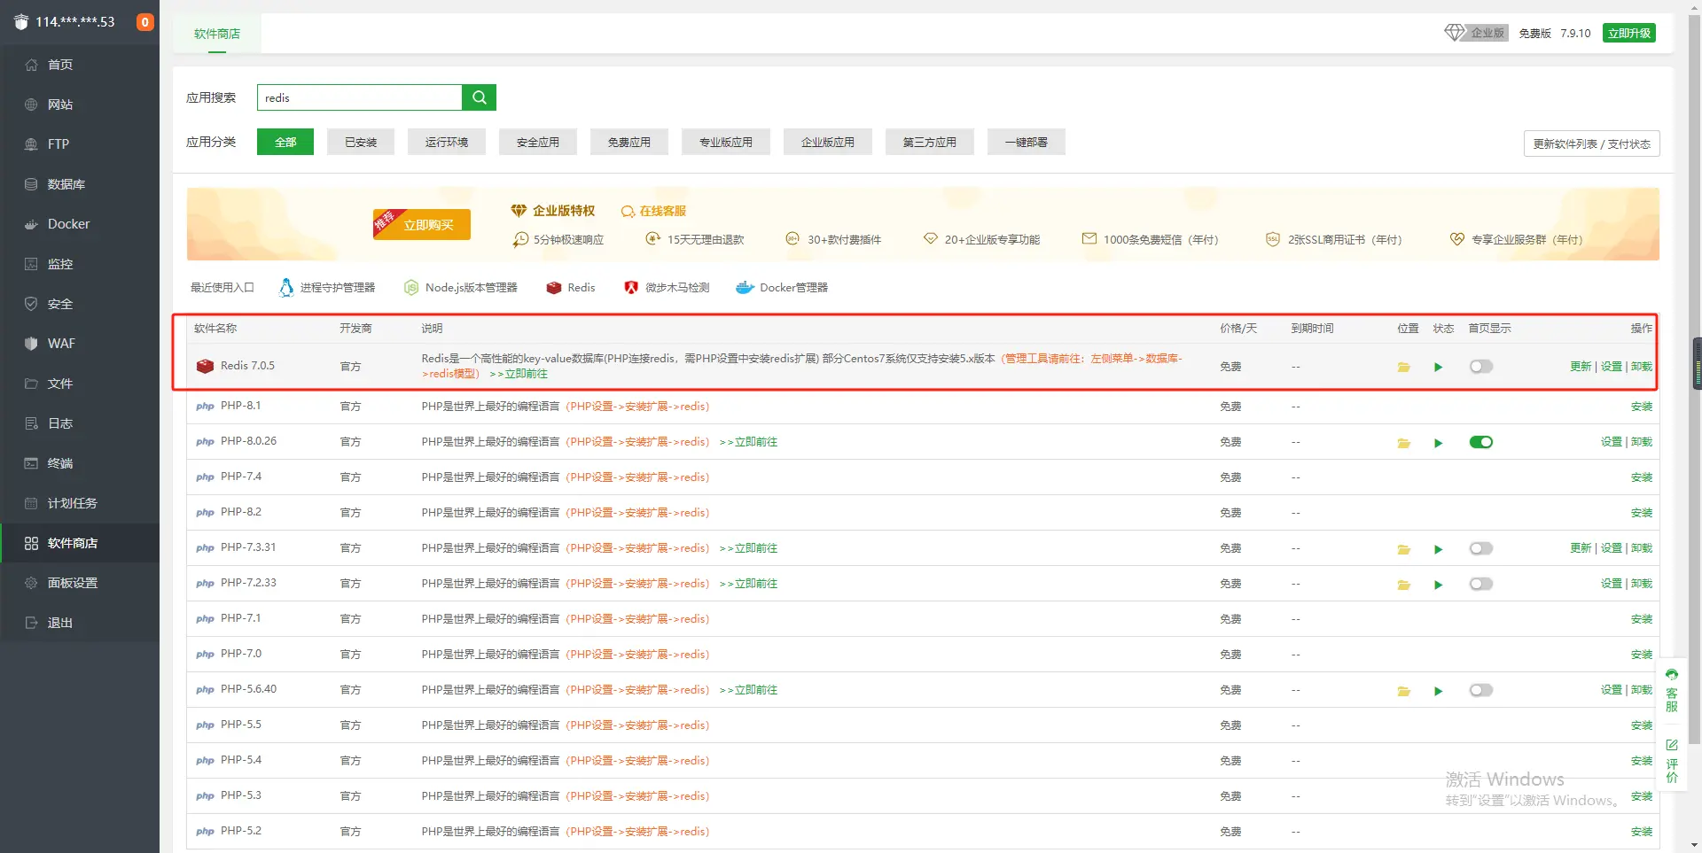This screenshot has height=853, width=1702.
Task: Click 安装 for PHP-8.1
Action: 1642,407
